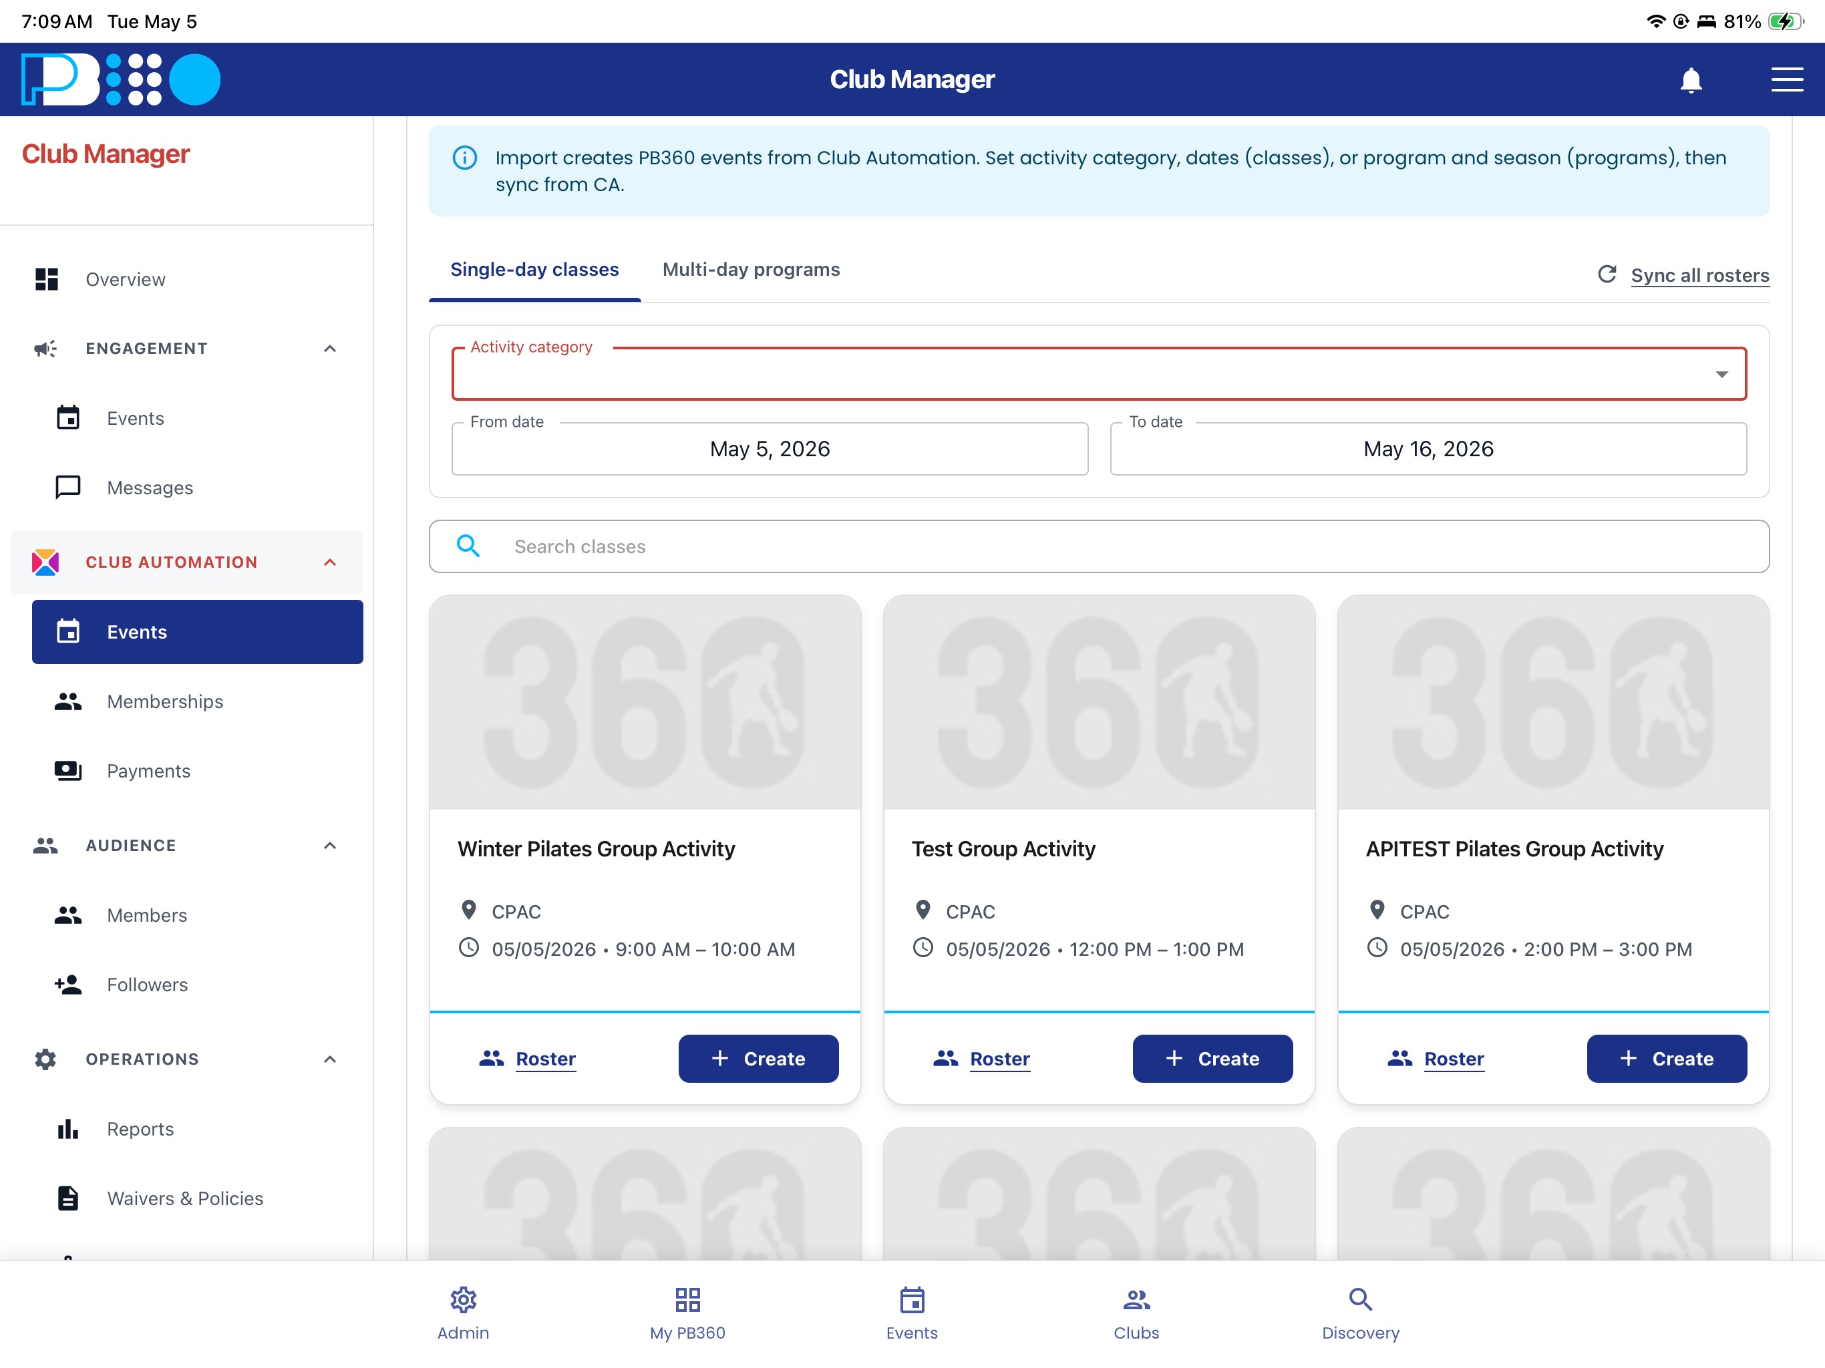Open Engagement Events item

197,417
